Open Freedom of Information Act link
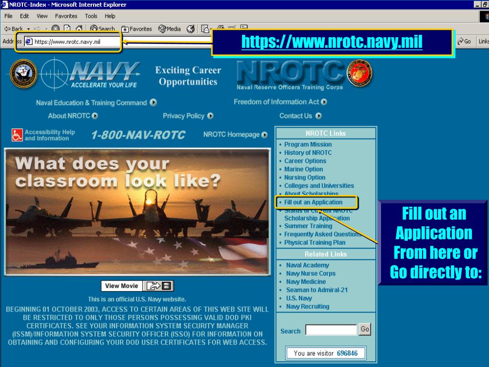The height and width of the screenshot is (367, 489). (280, 102)
